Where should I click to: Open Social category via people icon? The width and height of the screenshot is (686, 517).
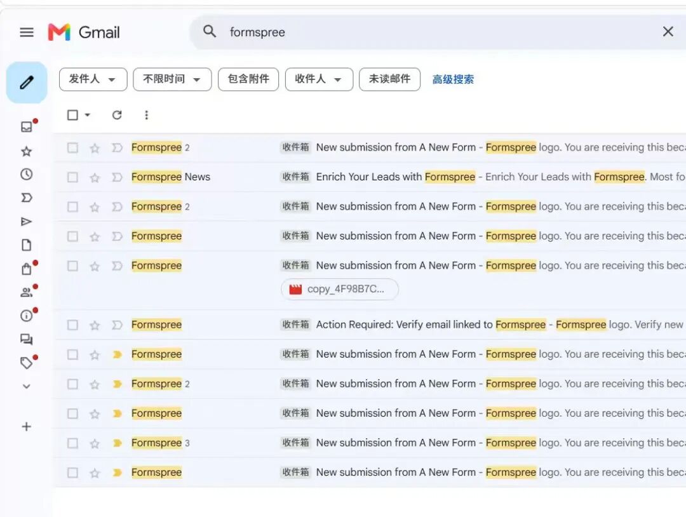[x=27, y=292]
